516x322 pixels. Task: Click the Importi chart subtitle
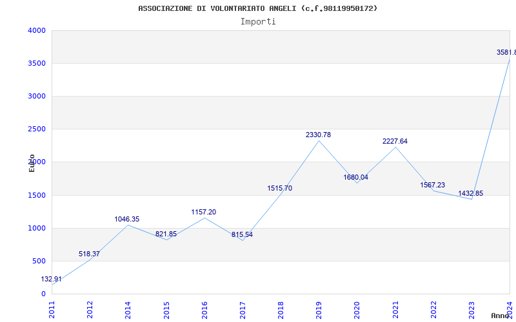(258, 22)
